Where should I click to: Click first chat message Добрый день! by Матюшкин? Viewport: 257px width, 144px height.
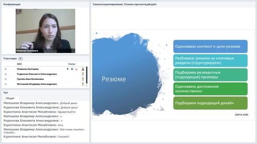[69, 103]
